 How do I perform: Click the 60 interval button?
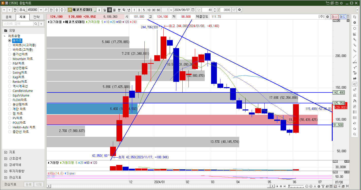coord(158,10)
